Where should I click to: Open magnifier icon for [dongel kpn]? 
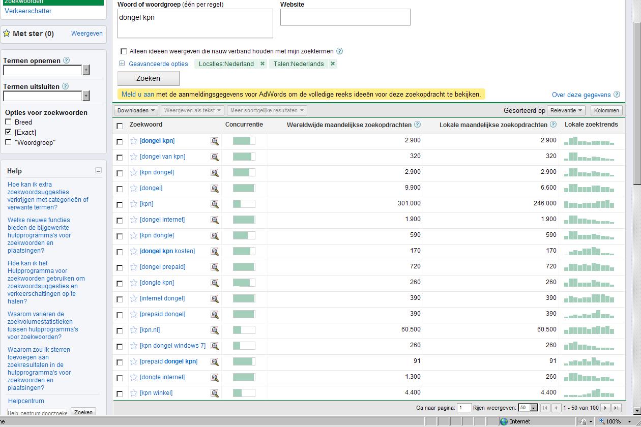point(215,141)
